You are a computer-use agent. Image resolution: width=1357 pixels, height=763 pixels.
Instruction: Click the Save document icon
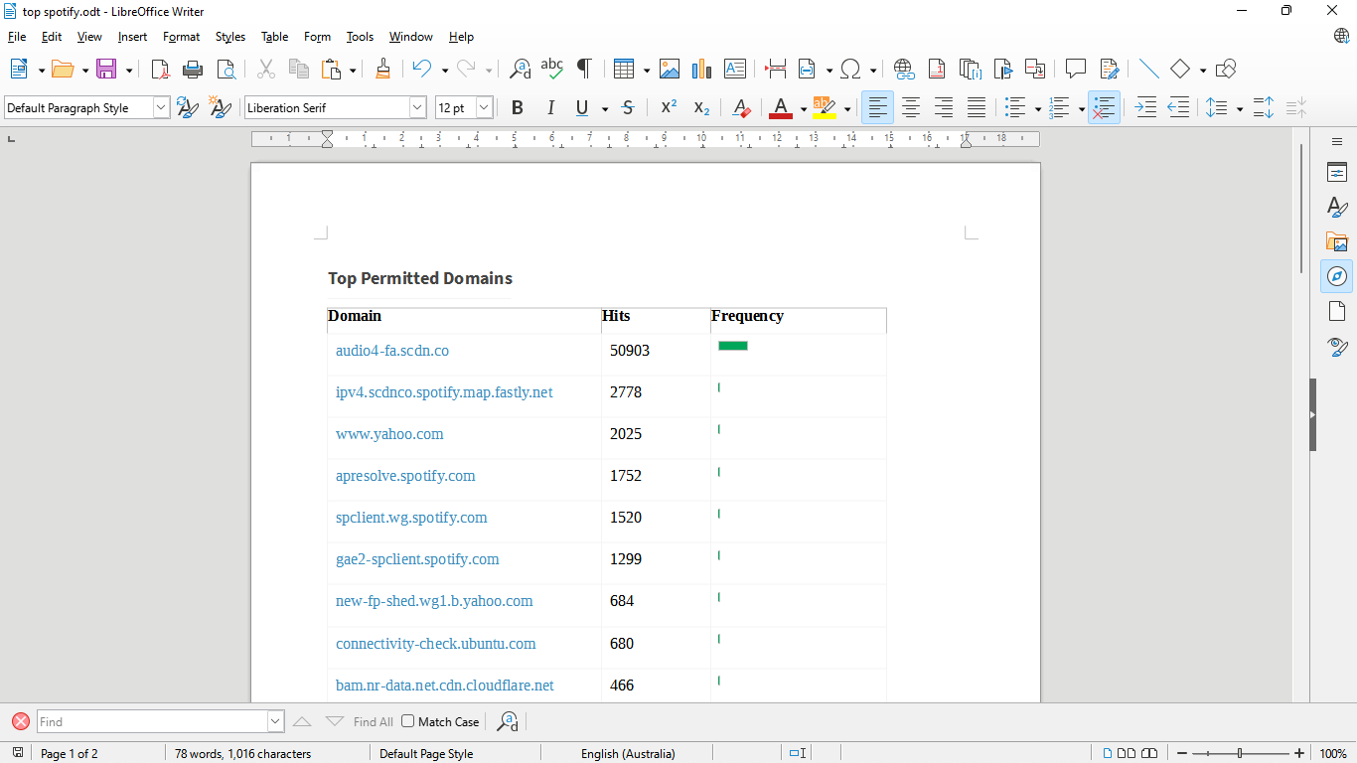pos(106,69)
